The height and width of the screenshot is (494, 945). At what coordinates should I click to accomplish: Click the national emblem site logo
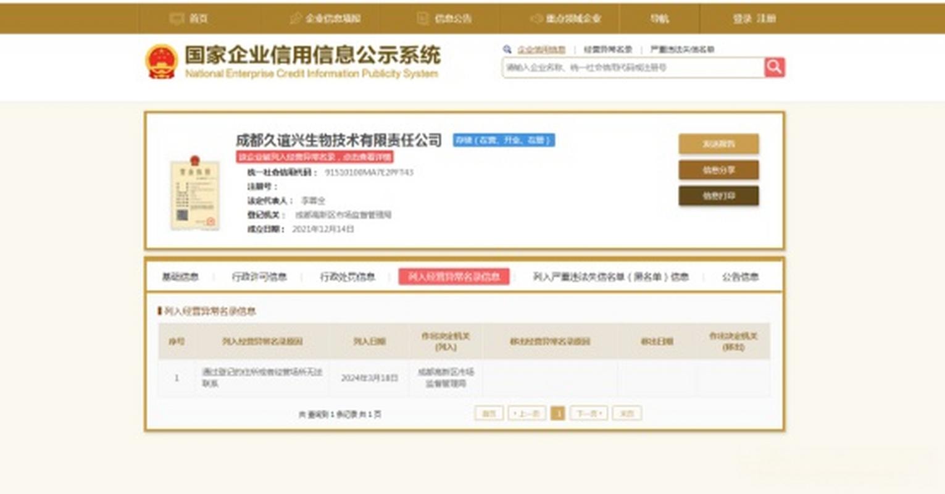(x=162, y=60)
